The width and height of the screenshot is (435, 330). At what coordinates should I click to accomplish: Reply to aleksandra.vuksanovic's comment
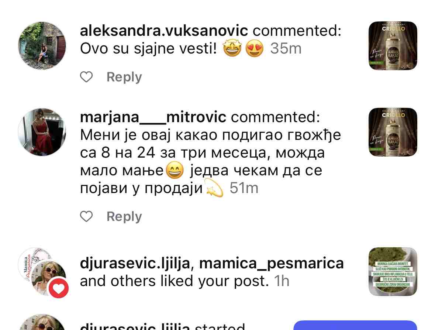pos(124,77)
